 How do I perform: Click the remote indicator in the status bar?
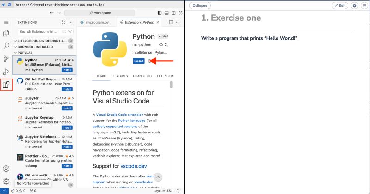(x=4, y=191)
